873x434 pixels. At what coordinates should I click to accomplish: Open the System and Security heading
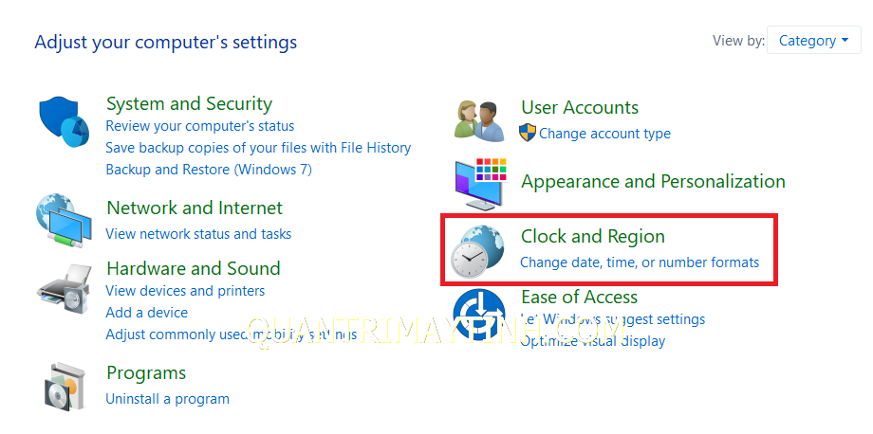click(x=189, y=104)
